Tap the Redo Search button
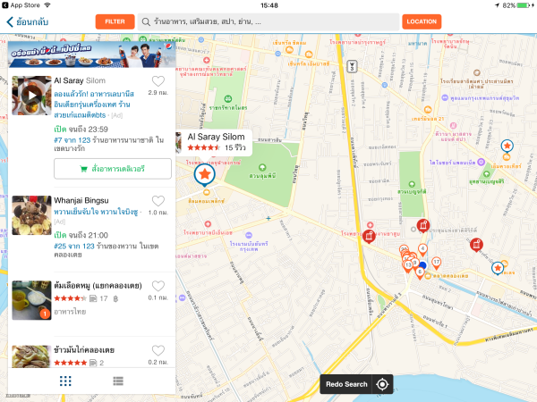 (346, 384)
